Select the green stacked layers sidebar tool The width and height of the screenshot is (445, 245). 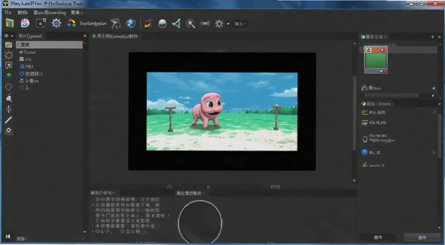point(8,76)
